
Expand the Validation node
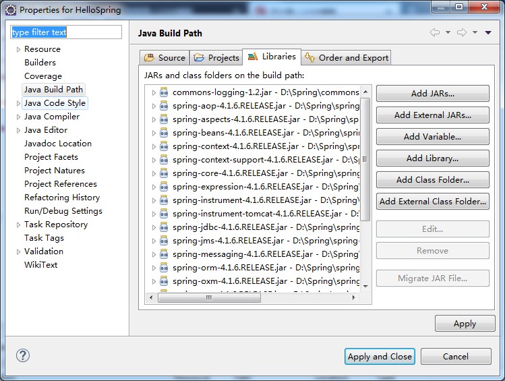click(18, 252)
